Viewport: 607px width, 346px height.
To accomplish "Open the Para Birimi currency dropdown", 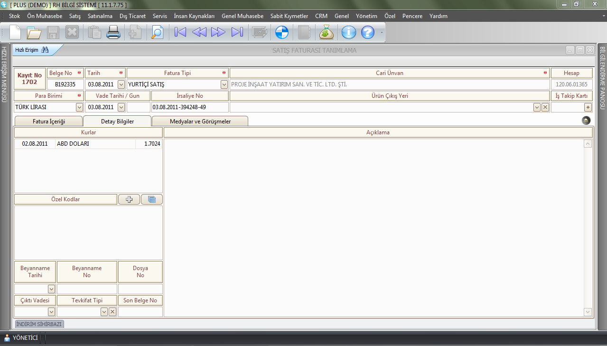I will tap(79, 107).
